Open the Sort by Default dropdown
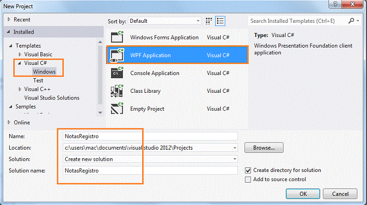This screenshot has height=205, width=367. pos(165,21)
